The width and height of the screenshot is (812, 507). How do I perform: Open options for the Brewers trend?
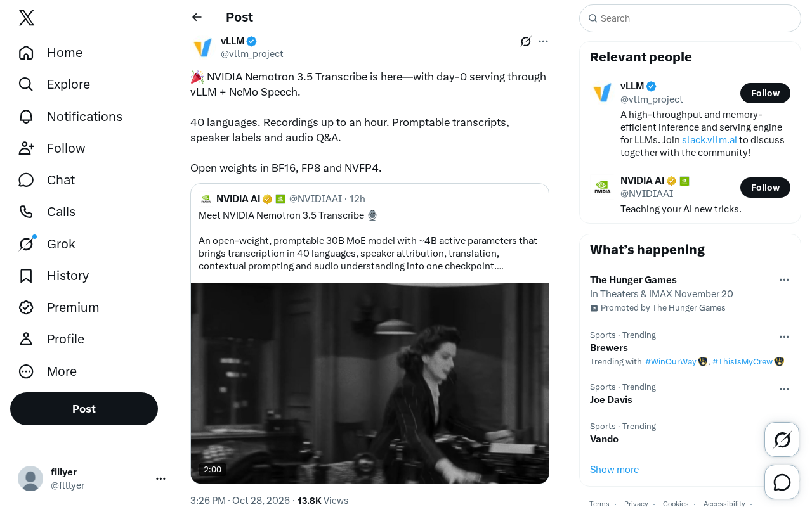784,337
